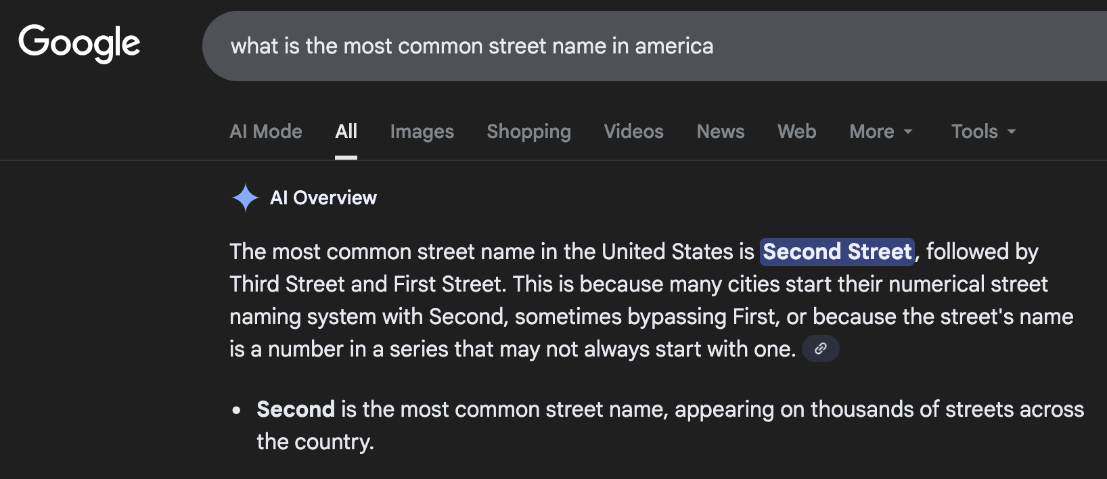
Task: Open the Videos tab
Action: [x=633, y=131]
